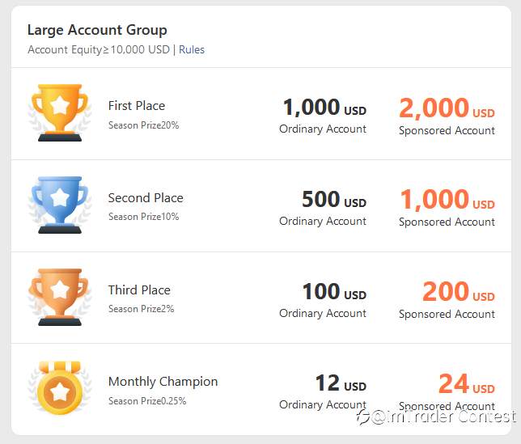
Task: Click the 500 USD Ordinary Account prize
Action: click(x=323, y=208)
